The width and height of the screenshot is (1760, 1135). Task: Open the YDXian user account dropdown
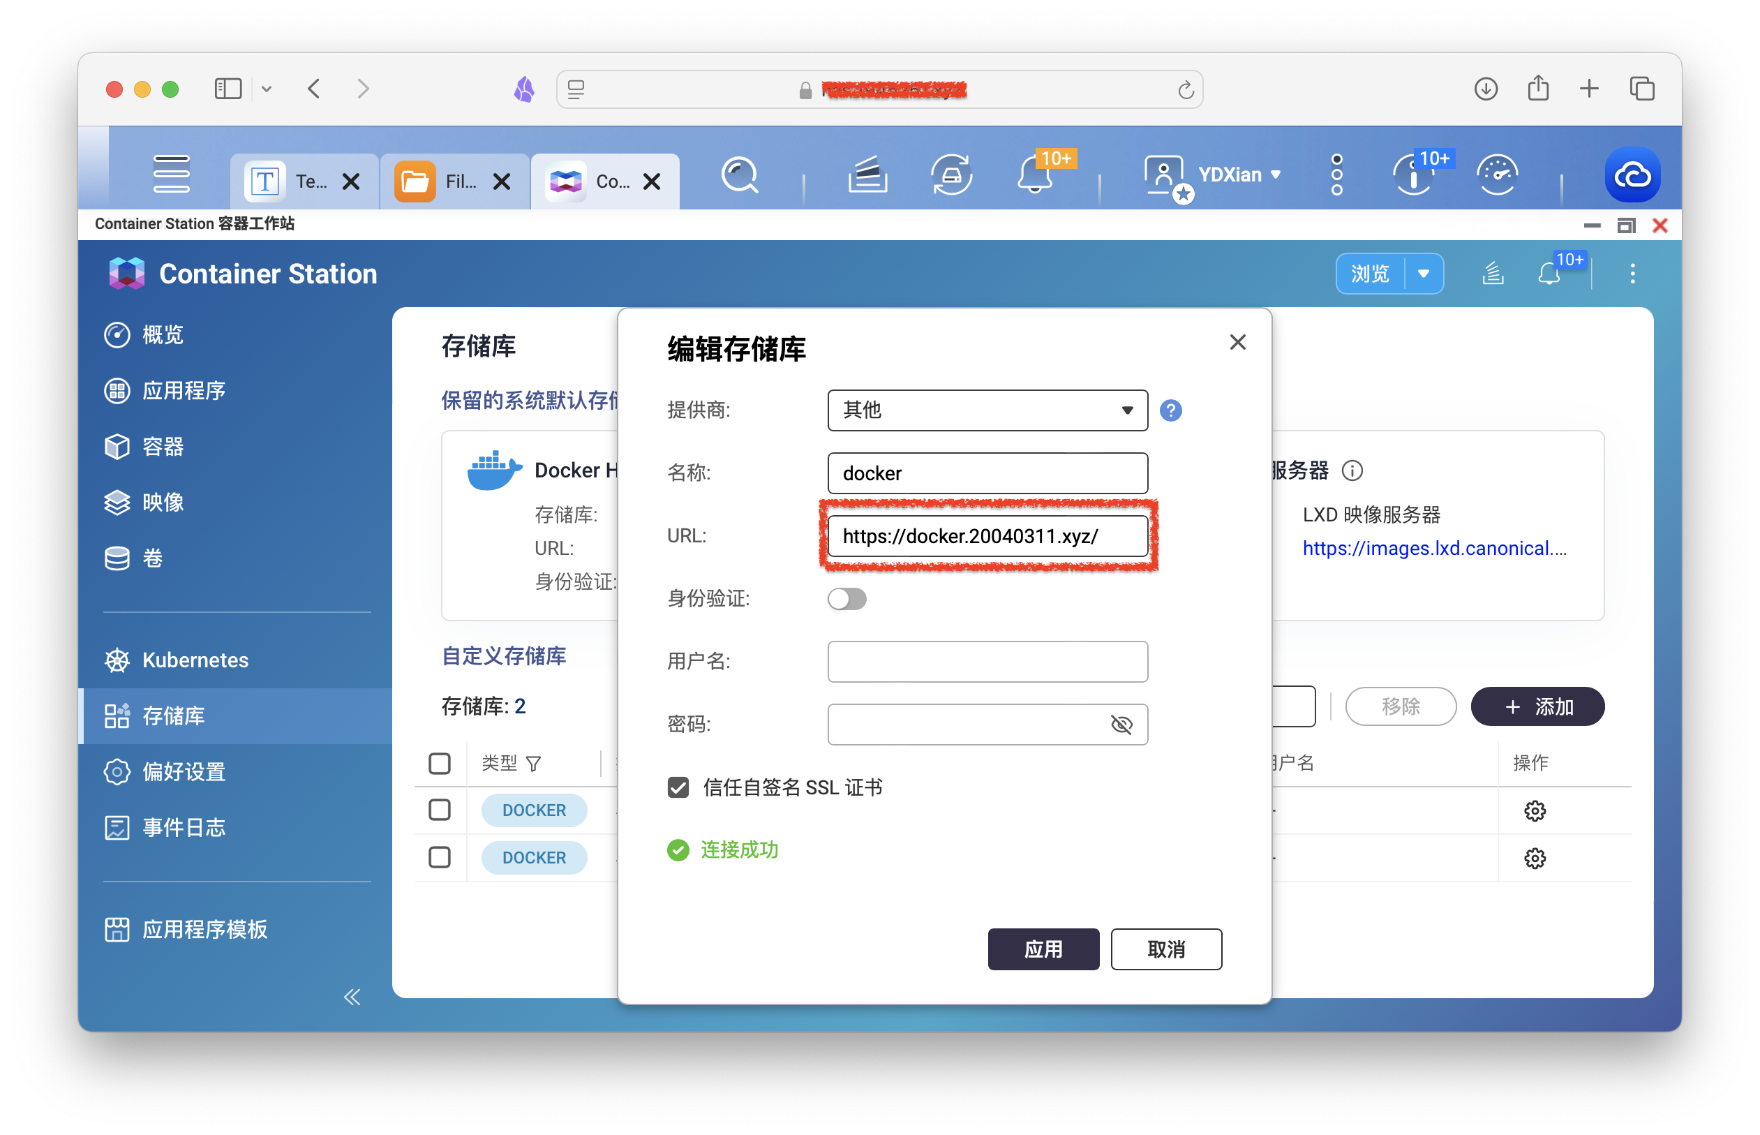click(1239, 175)
